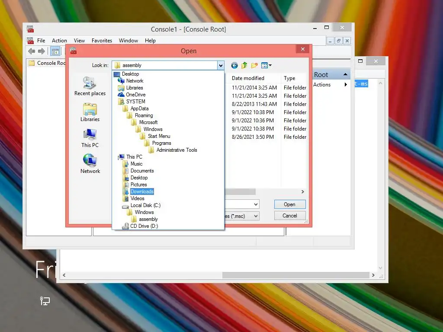Open the Window menu
Image resolution: width=443 pixels, height=332 pixels.
[x=128, y=41]
